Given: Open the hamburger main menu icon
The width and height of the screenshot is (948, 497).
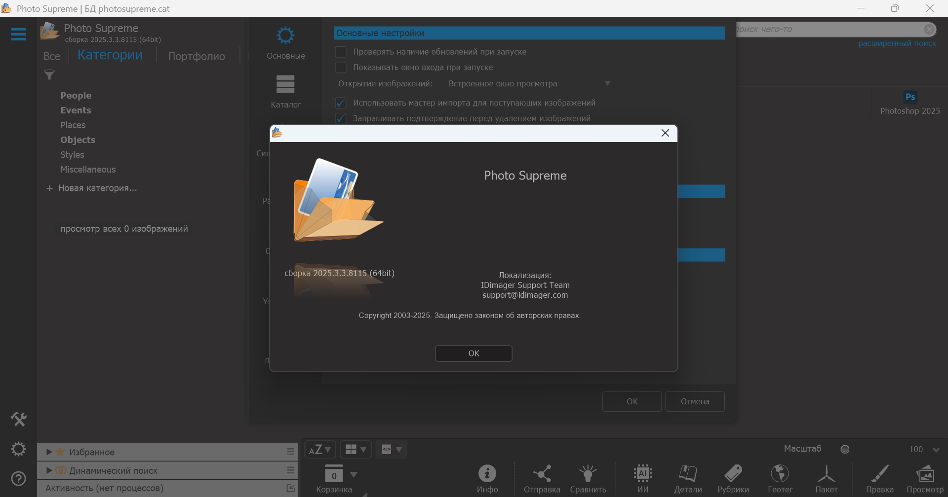Looking at the screenshot, I should [18, 34].
